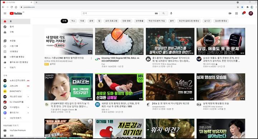The width and height of the screenshot is (258, 139).
Task: Open the YouTube apps grid
Action: point(236,14)
